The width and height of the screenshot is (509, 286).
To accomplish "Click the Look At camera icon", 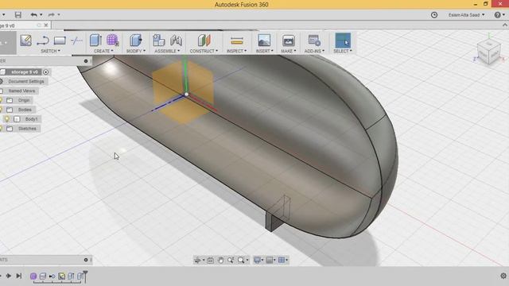I will point(210,260).
